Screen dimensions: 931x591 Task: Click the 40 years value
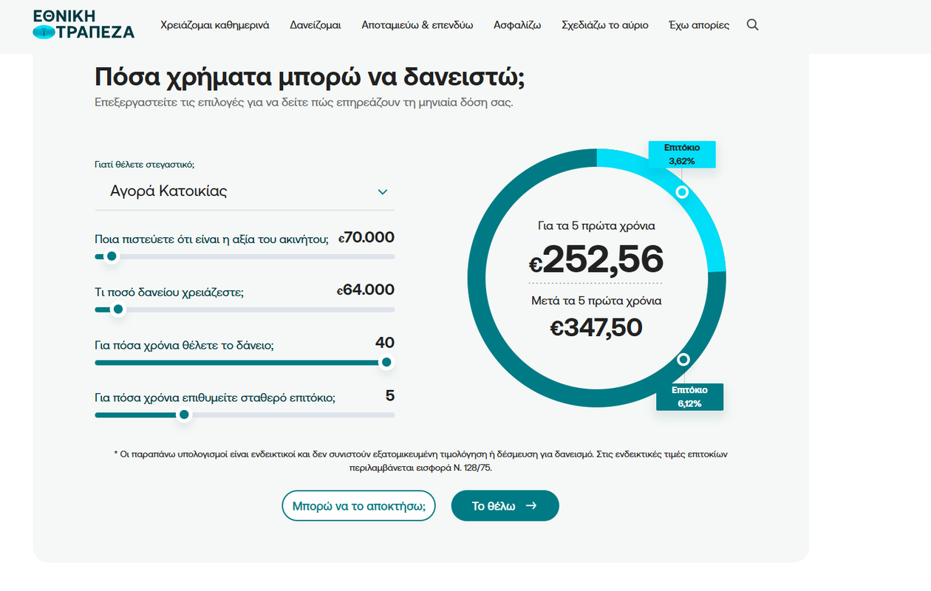[x=385, y=343]
